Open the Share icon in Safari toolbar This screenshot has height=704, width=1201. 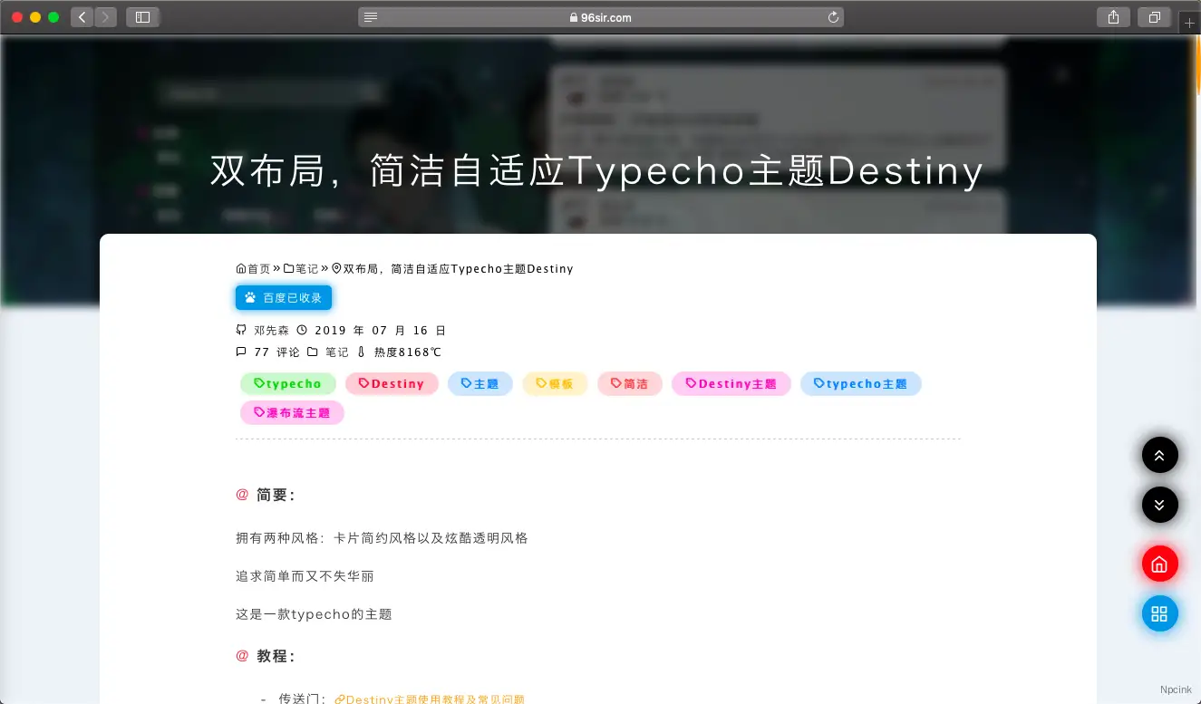click(x=1113, y=16)
